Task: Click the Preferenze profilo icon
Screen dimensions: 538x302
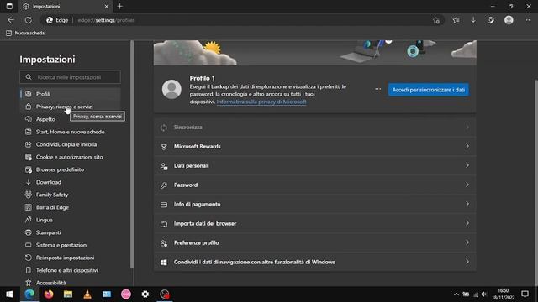Action: pyautogui.click(x=164, y=243)
